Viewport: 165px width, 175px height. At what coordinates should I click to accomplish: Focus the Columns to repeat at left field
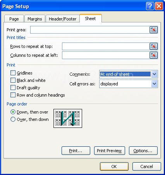(x=106, y=55)
